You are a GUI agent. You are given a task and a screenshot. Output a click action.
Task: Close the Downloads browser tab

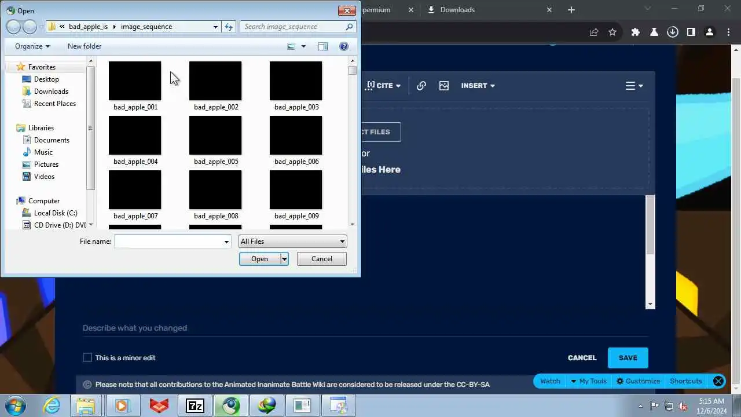point(549,10)
